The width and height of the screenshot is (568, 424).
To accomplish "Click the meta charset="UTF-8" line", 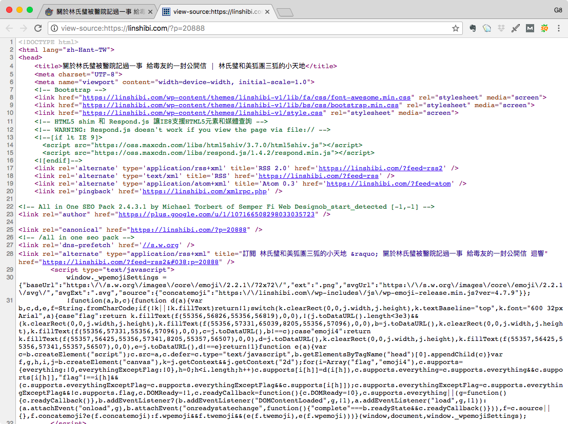I will tap(78, 74).
